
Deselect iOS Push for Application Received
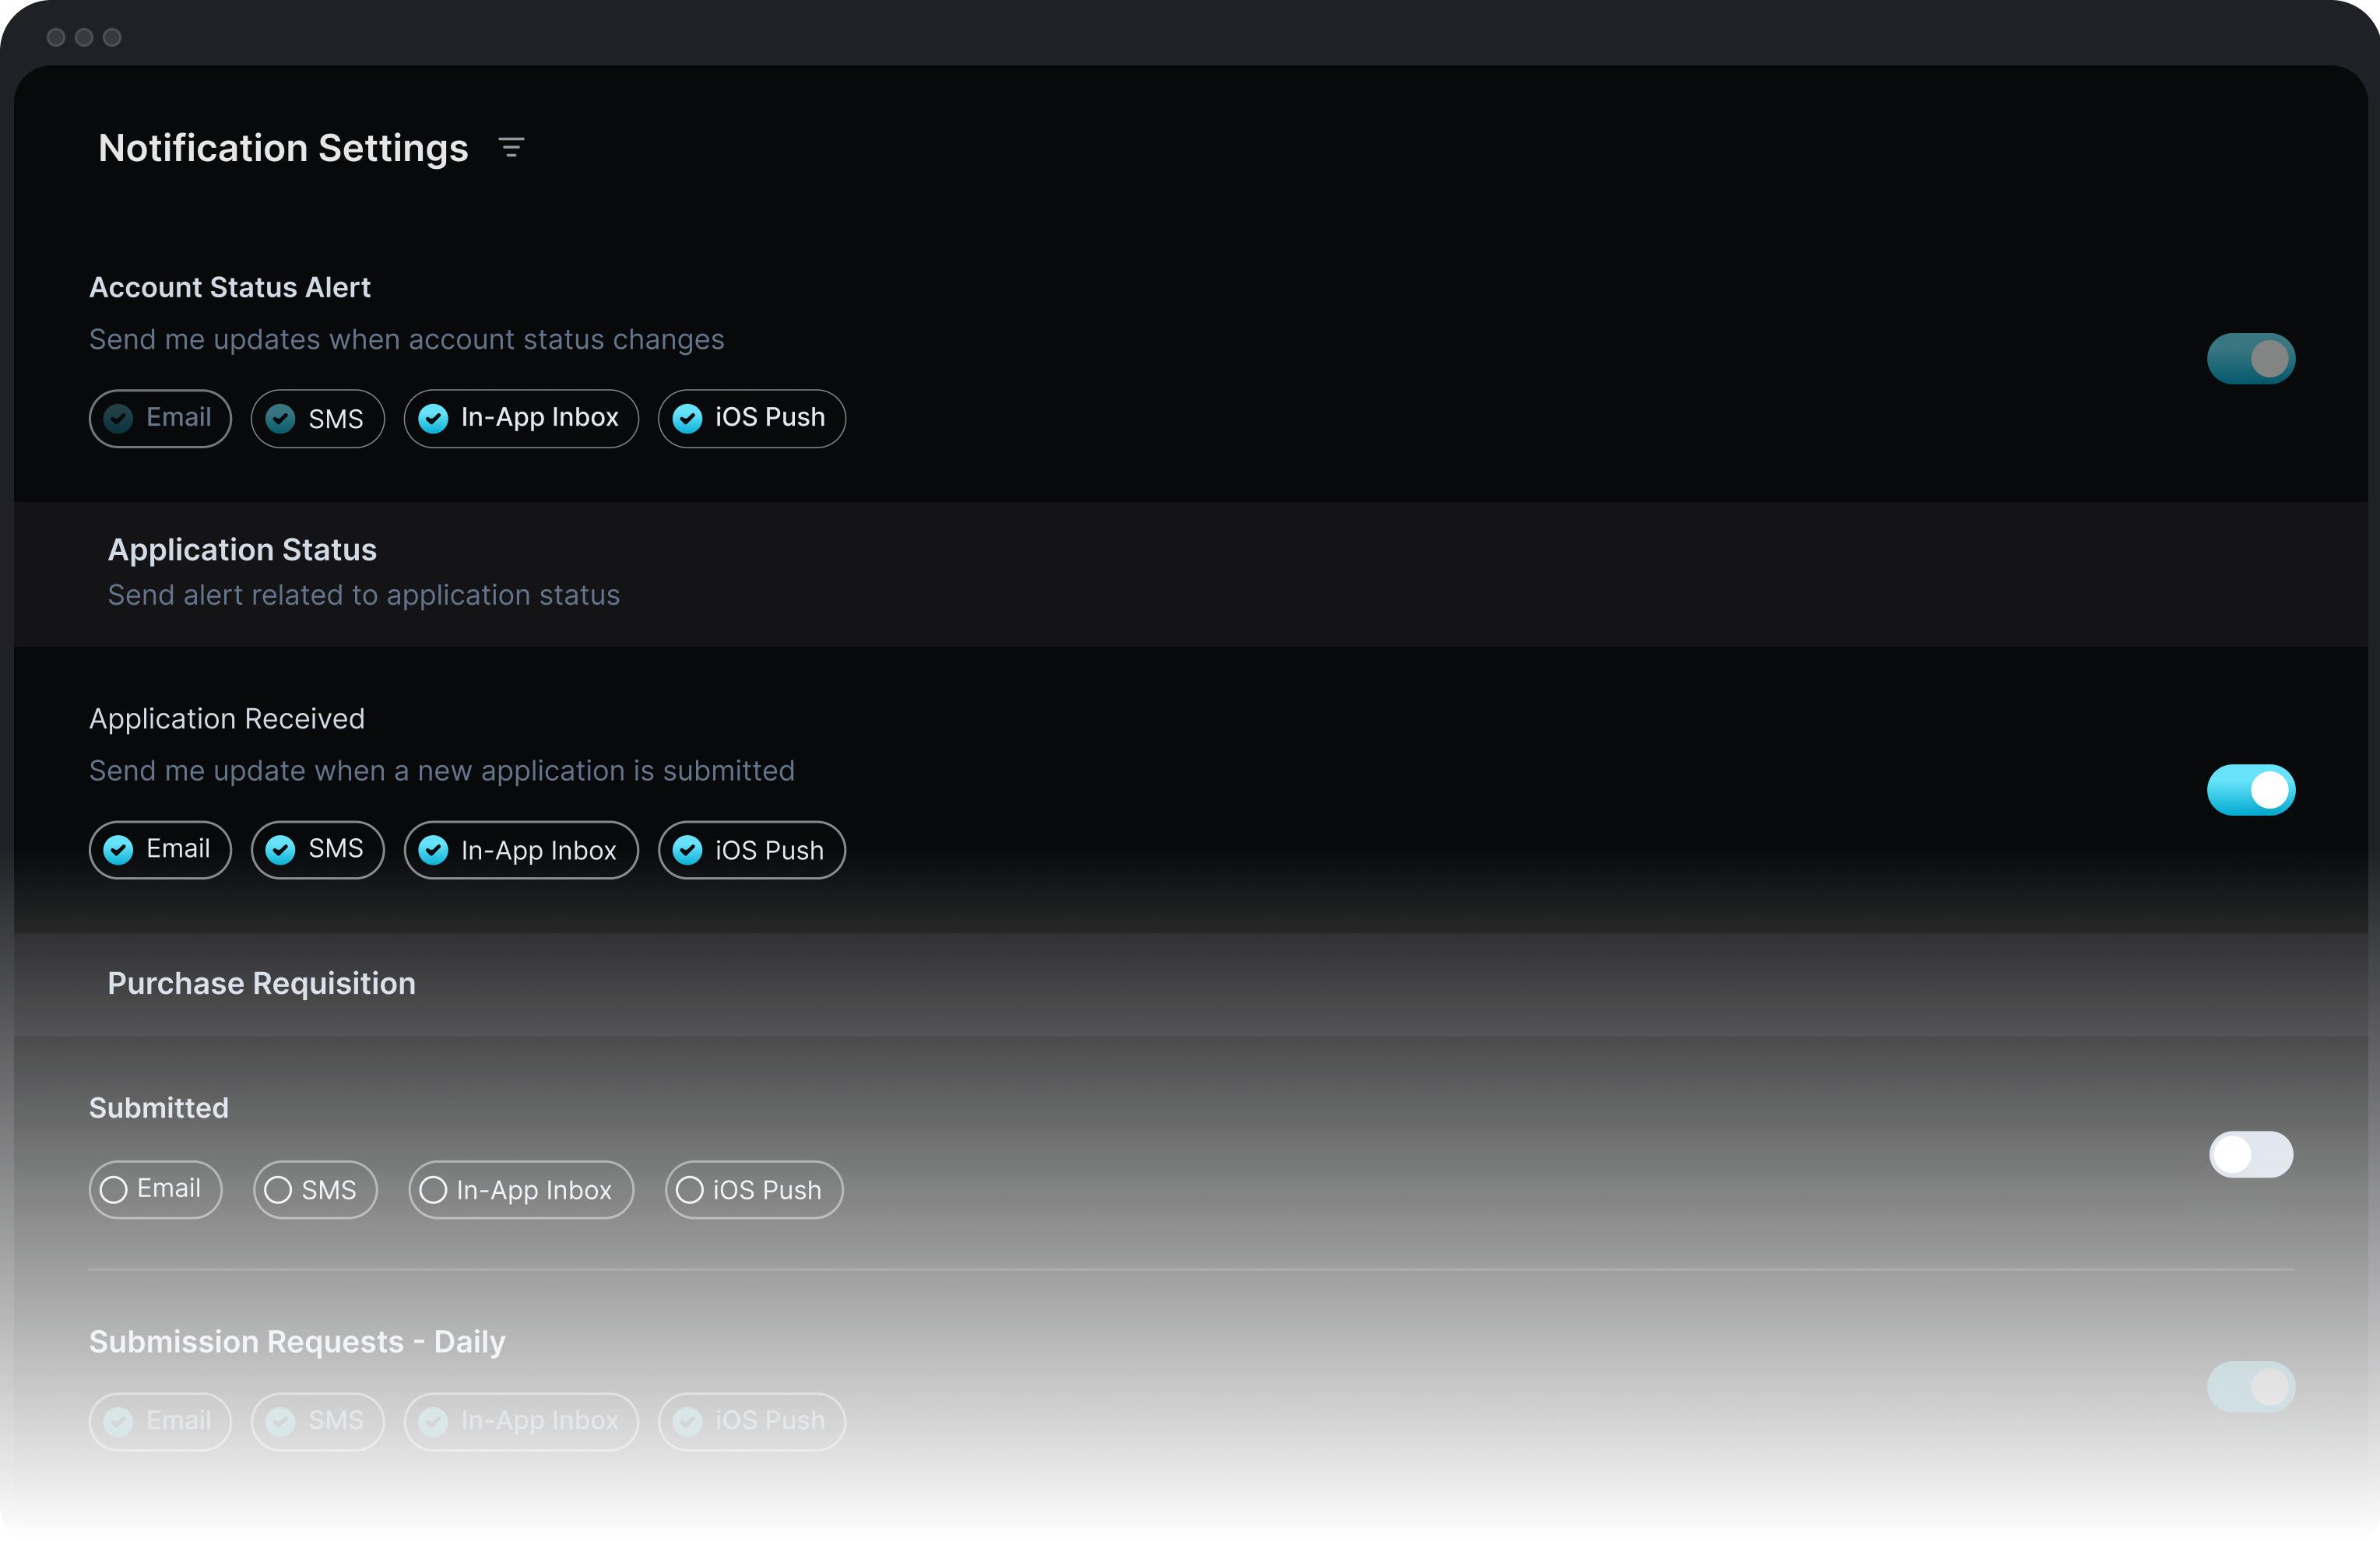point(752,851)
